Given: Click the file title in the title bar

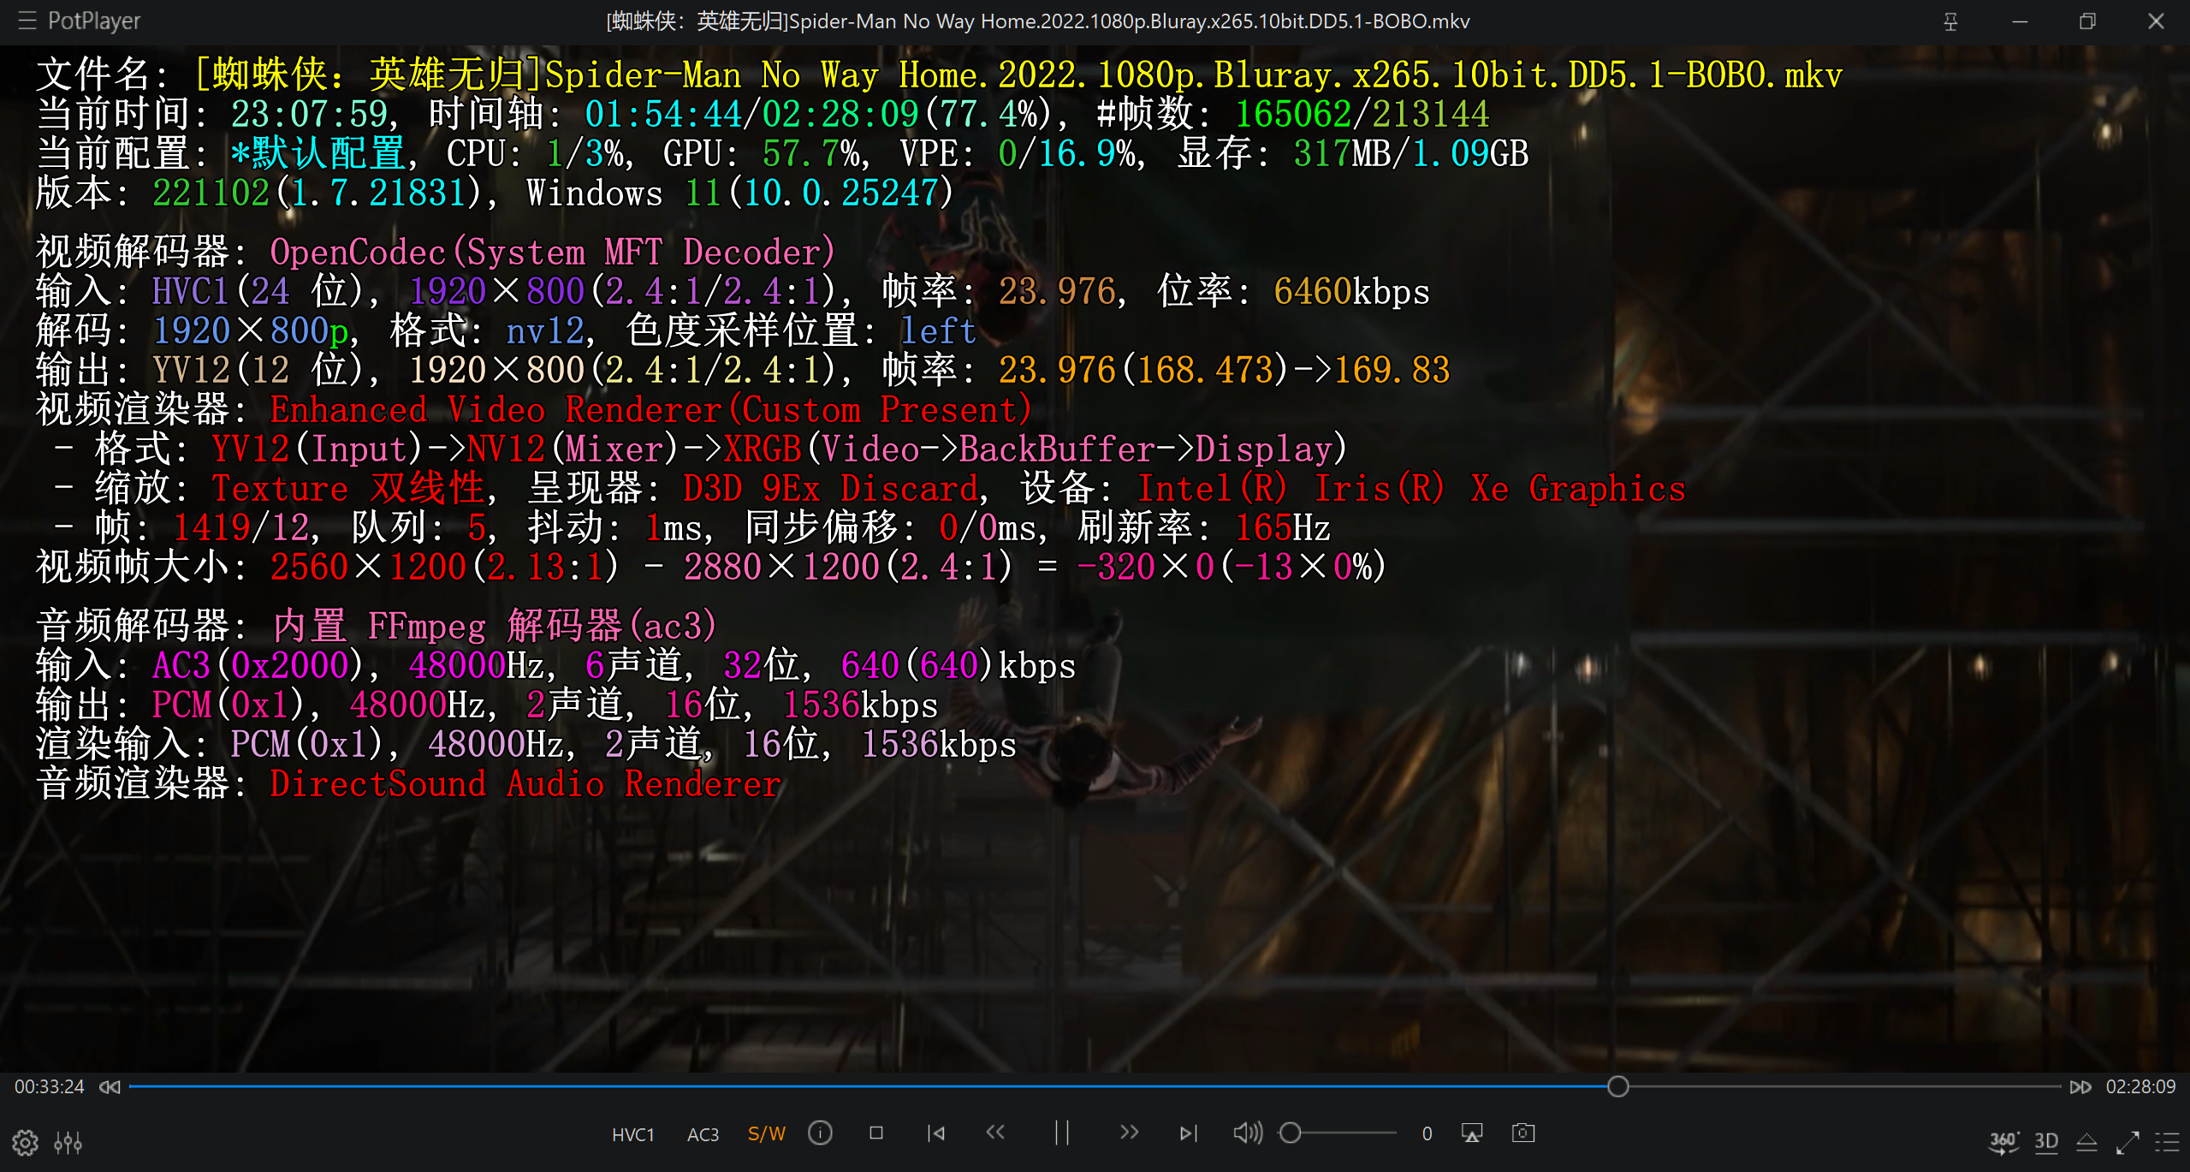Looking at the screenshot, I should [x=1038, y=21].
